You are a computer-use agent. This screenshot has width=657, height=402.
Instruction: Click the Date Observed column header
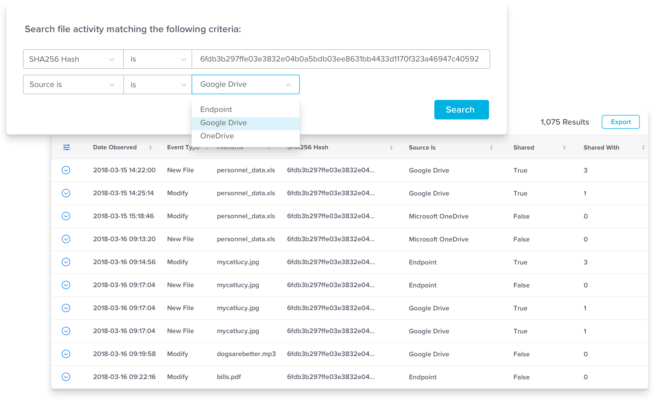pyautogui.click(x=115, y=147)
